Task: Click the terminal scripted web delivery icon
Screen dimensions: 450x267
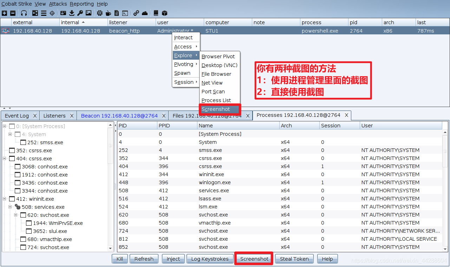Action: click(x=125, y=13)
